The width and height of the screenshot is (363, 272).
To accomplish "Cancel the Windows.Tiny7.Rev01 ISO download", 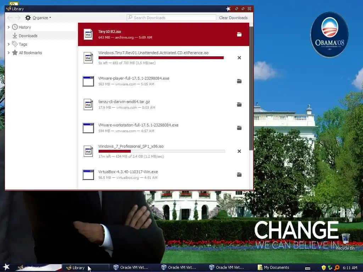I will pyautogui.click(x=239, y=58).
